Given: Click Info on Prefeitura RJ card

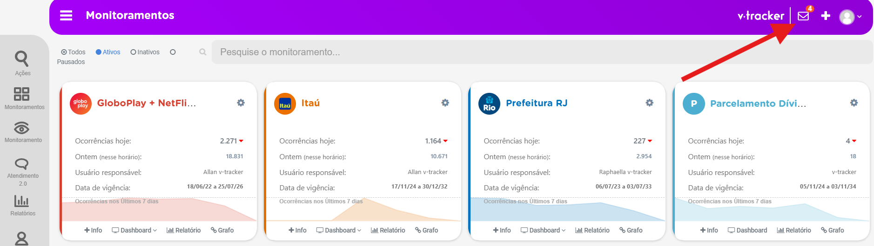Looking at the screenshot, I should [502, 230].
